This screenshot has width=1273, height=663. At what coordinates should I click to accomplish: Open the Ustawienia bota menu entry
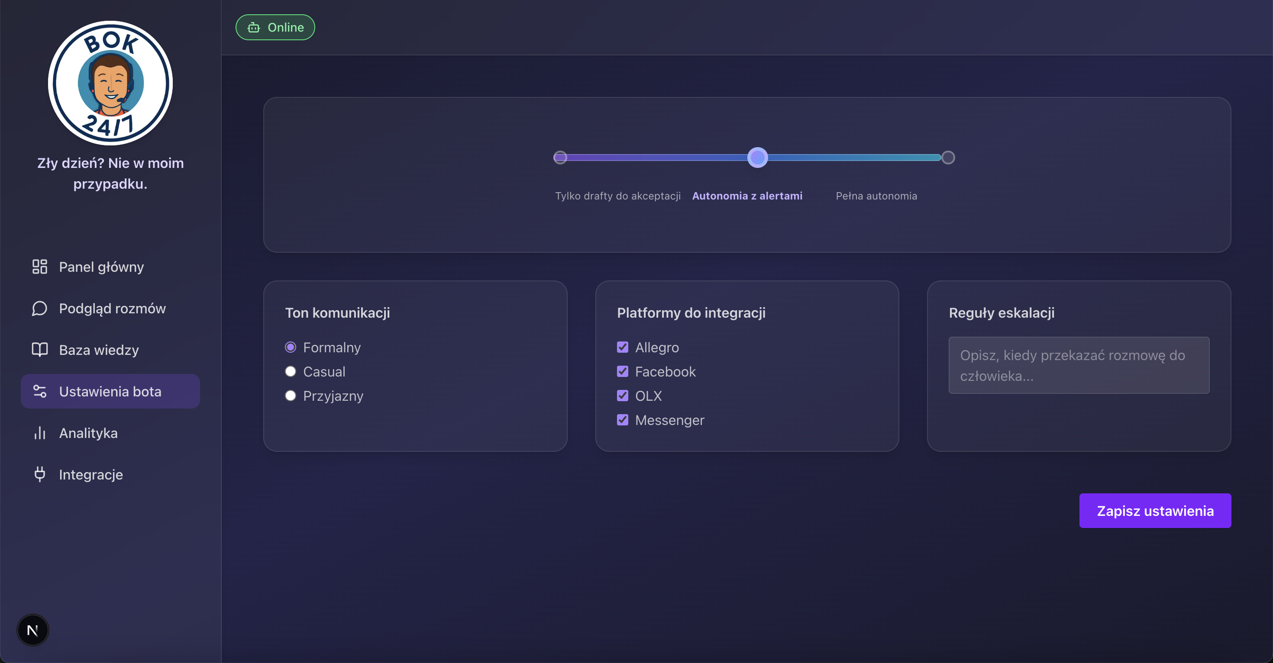coord(110,391)
